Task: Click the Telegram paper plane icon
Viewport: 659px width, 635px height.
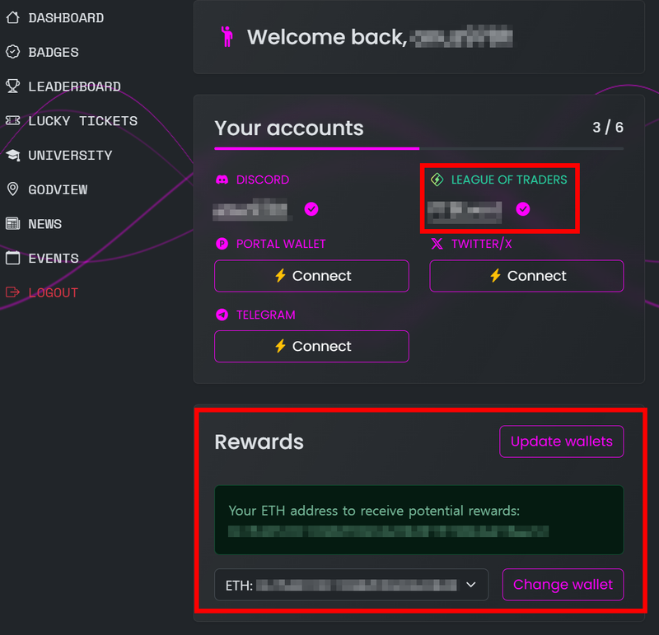Action: point(222,315)
